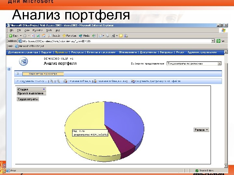Viewport: 234px width, 175px height.
Task: Refresh the page in Internet Explorer
Action: 38,36
